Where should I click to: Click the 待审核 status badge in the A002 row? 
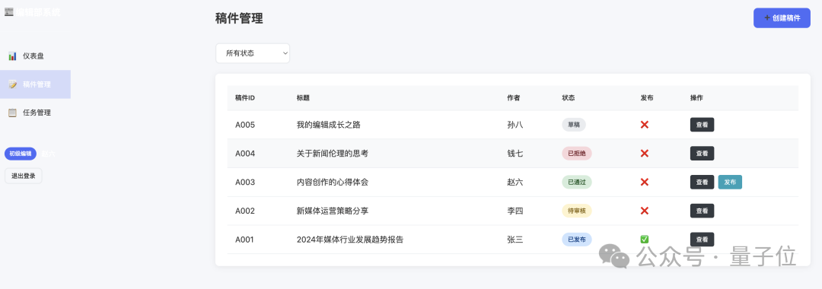[577, 211]
